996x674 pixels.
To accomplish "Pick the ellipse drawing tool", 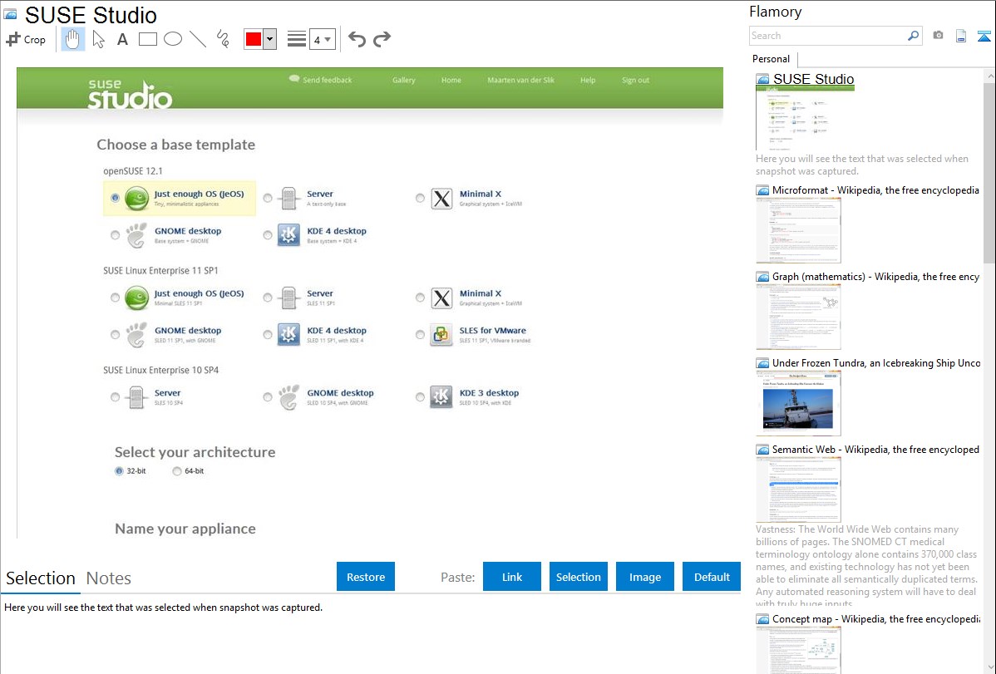I will [x=173, y=39].
